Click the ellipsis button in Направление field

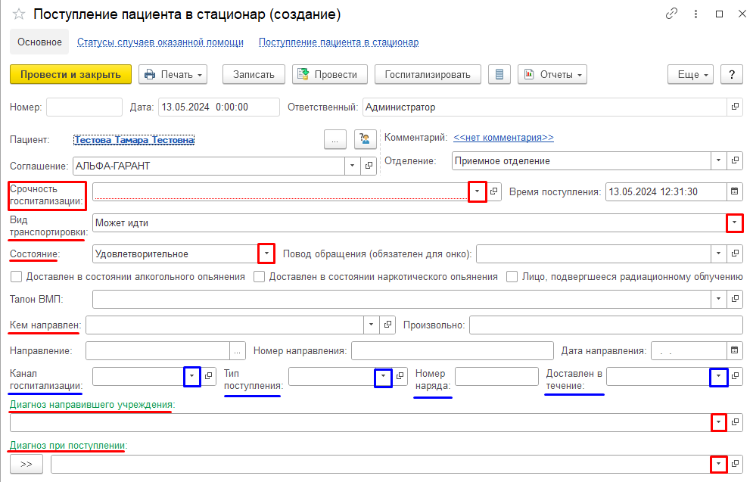click(x=237, y=350)
